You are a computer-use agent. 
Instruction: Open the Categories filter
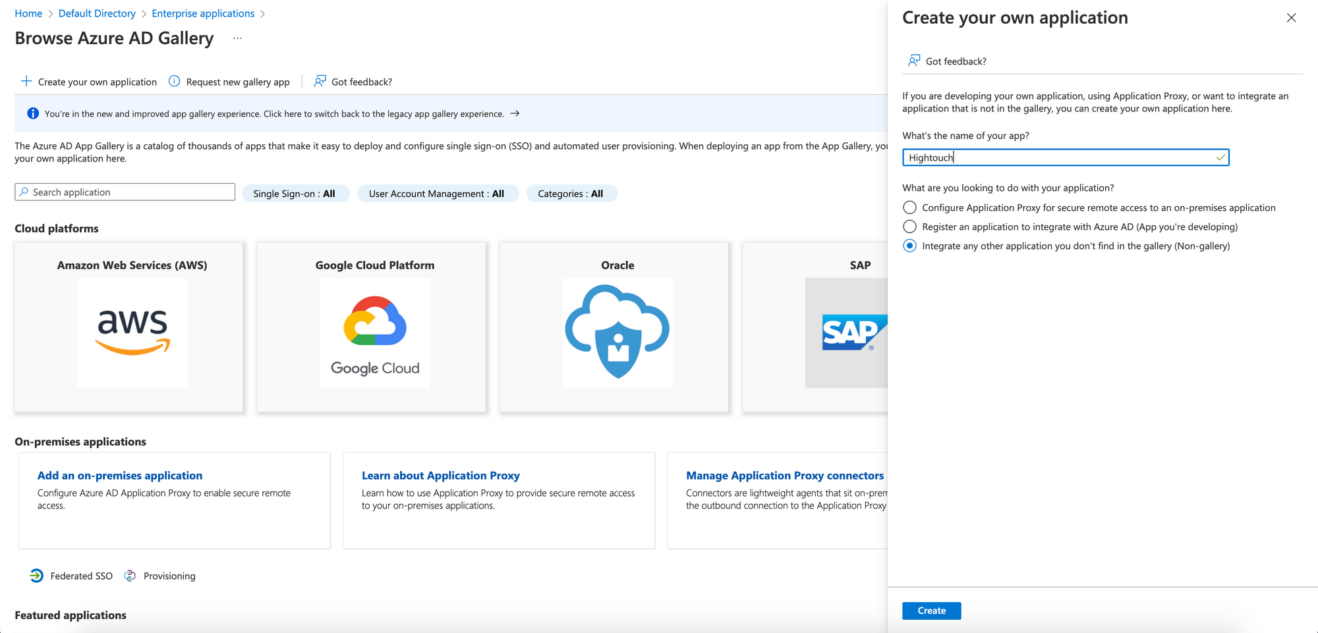(571, 194)
